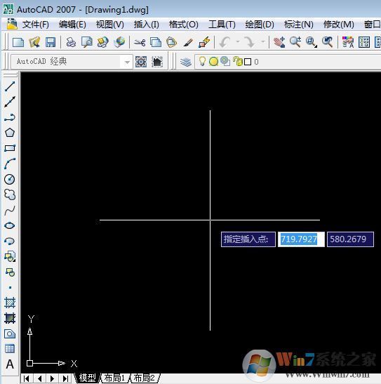
Task: Click the Undo arrow
Action: [225, 42]
